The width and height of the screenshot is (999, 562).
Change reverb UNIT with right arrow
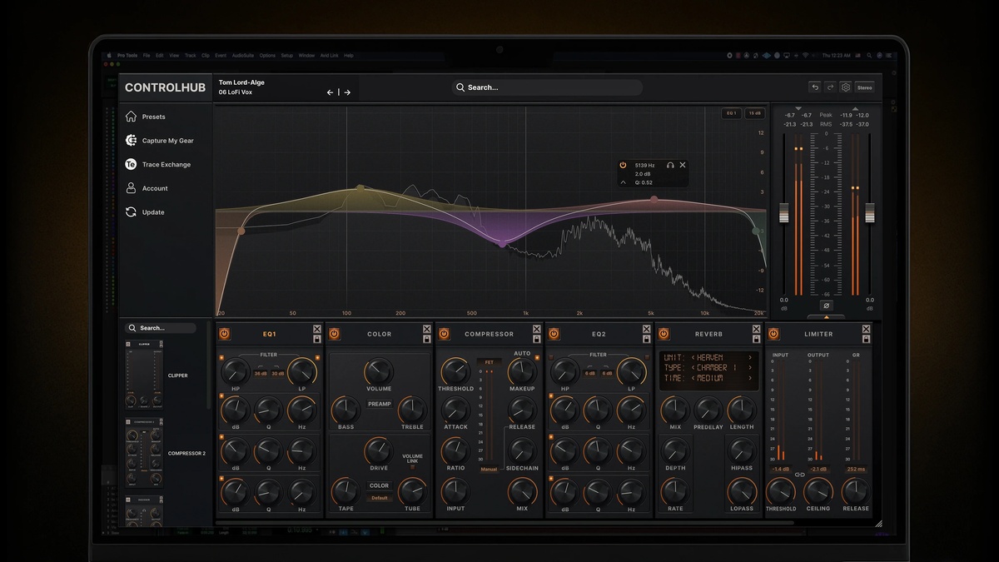coord(750,357)
